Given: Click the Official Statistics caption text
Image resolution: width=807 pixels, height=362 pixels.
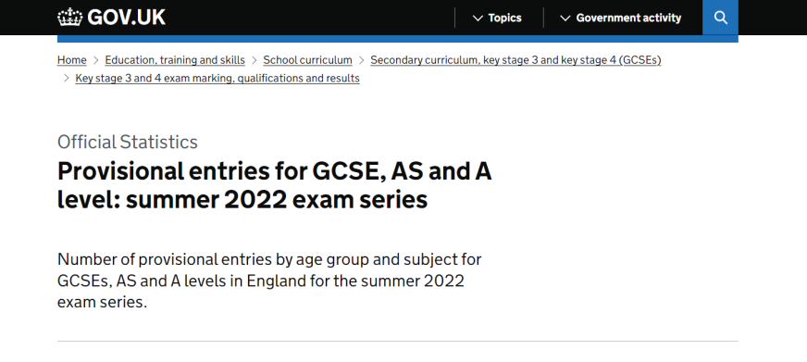Looking at the screenshot, I should [x=128, y=143].
